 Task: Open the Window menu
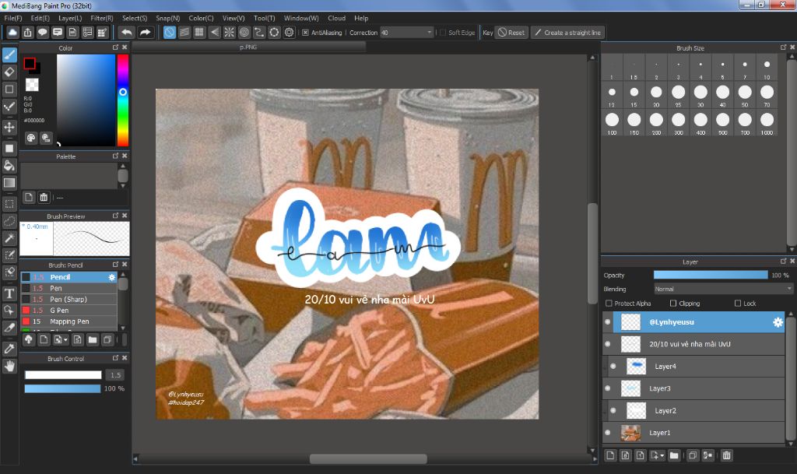301,18
